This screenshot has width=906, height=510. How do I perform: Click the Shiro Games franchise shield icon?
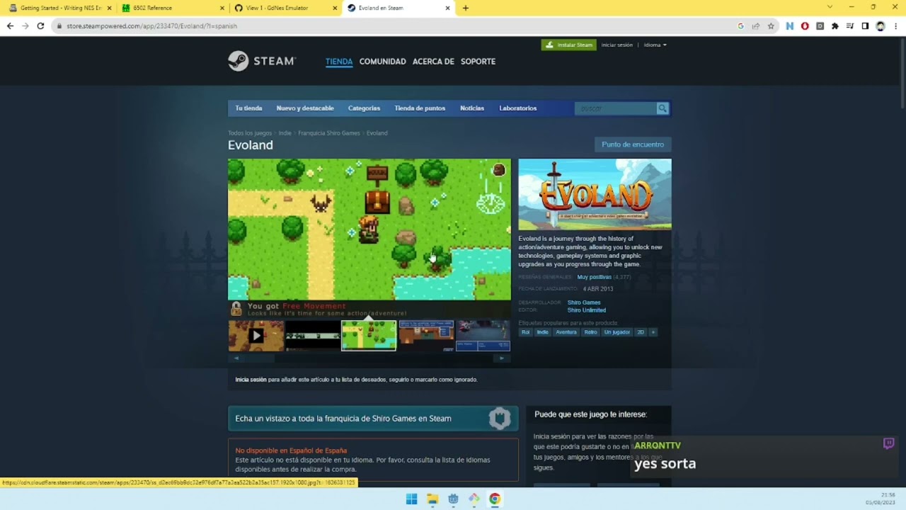(500, 419)
